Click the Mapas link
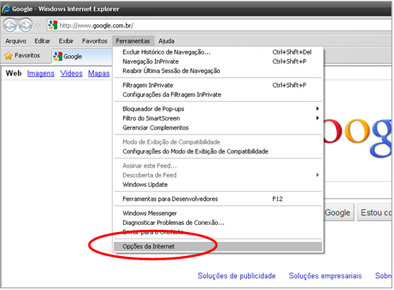Viewport: 394px width, 290px height. (x=99, y=74)
